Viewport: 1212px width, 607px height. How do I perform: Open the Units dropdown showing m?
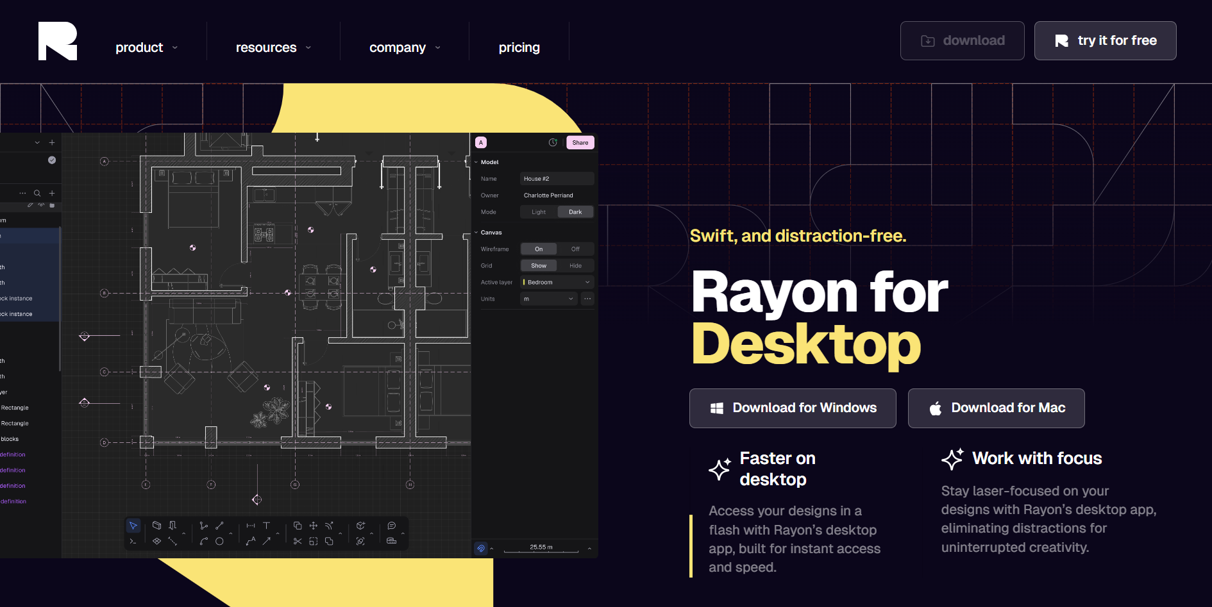point(549,299)
